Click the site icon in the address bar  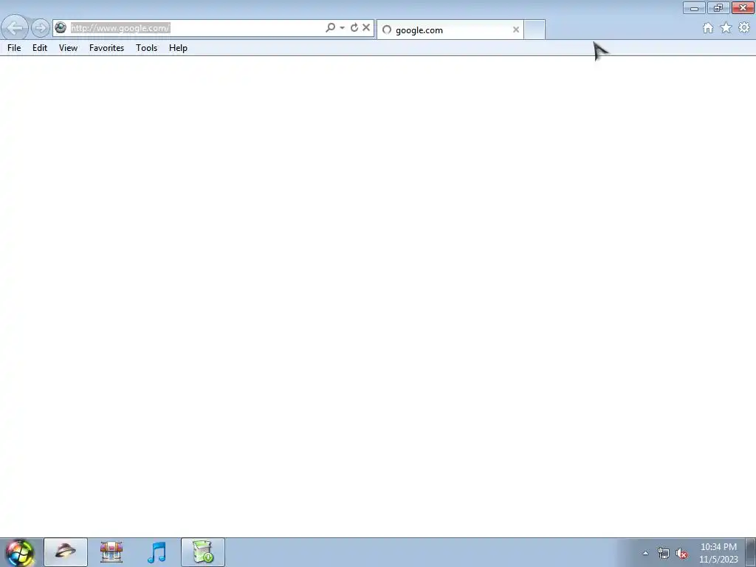(61, 27)
